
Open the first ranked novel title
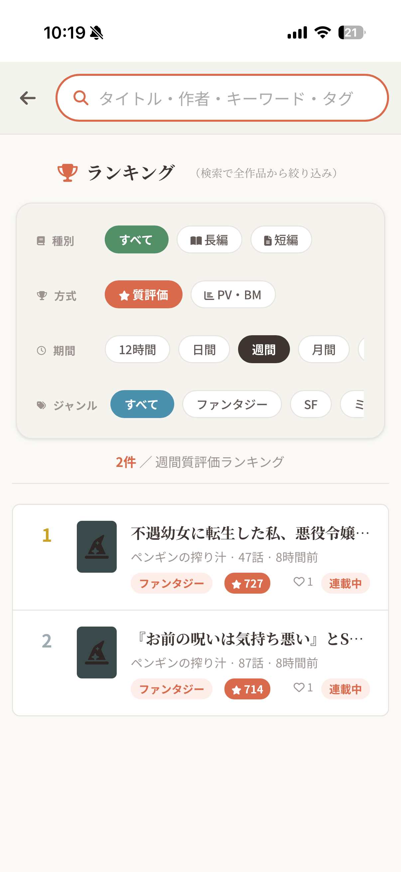(x=250, y=533)
